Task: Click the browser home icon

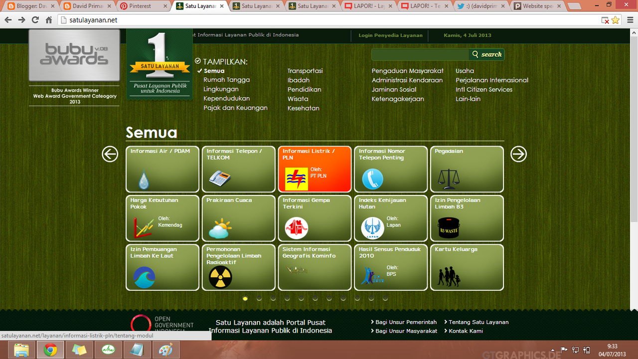Action: tap(48, 20)
